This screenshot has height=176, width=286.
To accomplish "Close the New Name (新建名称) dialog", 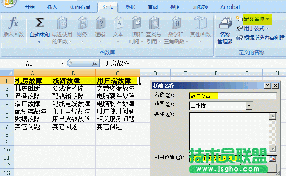I will click(x=275, y=86).
